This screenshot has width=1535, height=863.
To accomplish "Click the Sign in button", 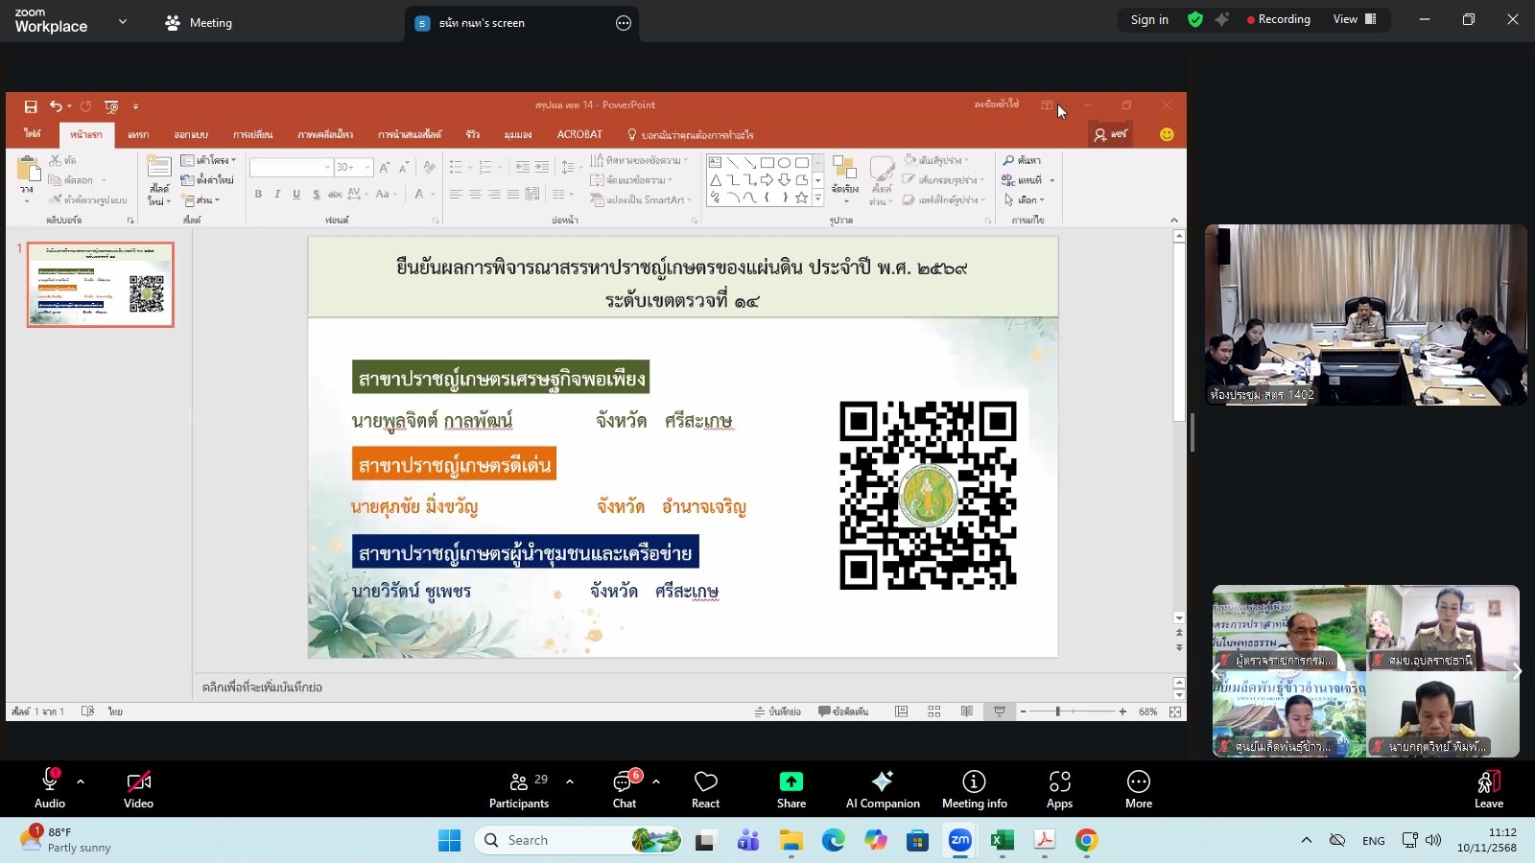I will click(x=1148, y=19).
